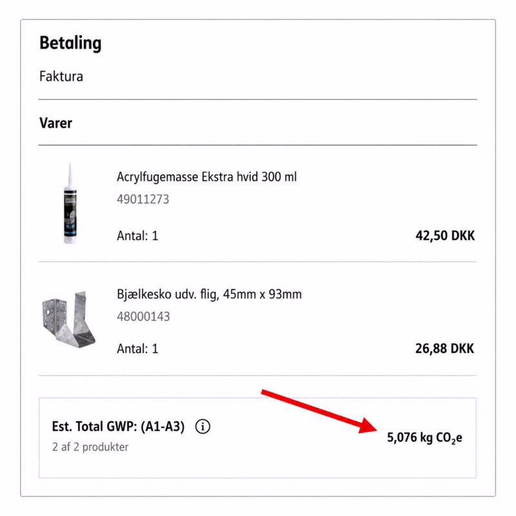Click Antal: 1 under Bjælkesko

click(x=137, y=348)
